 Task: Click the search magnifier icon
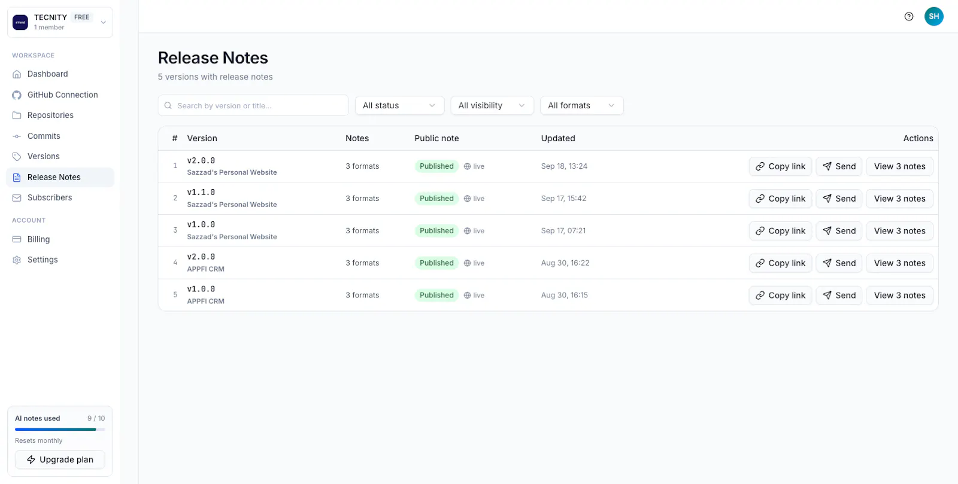coord(168,106)
